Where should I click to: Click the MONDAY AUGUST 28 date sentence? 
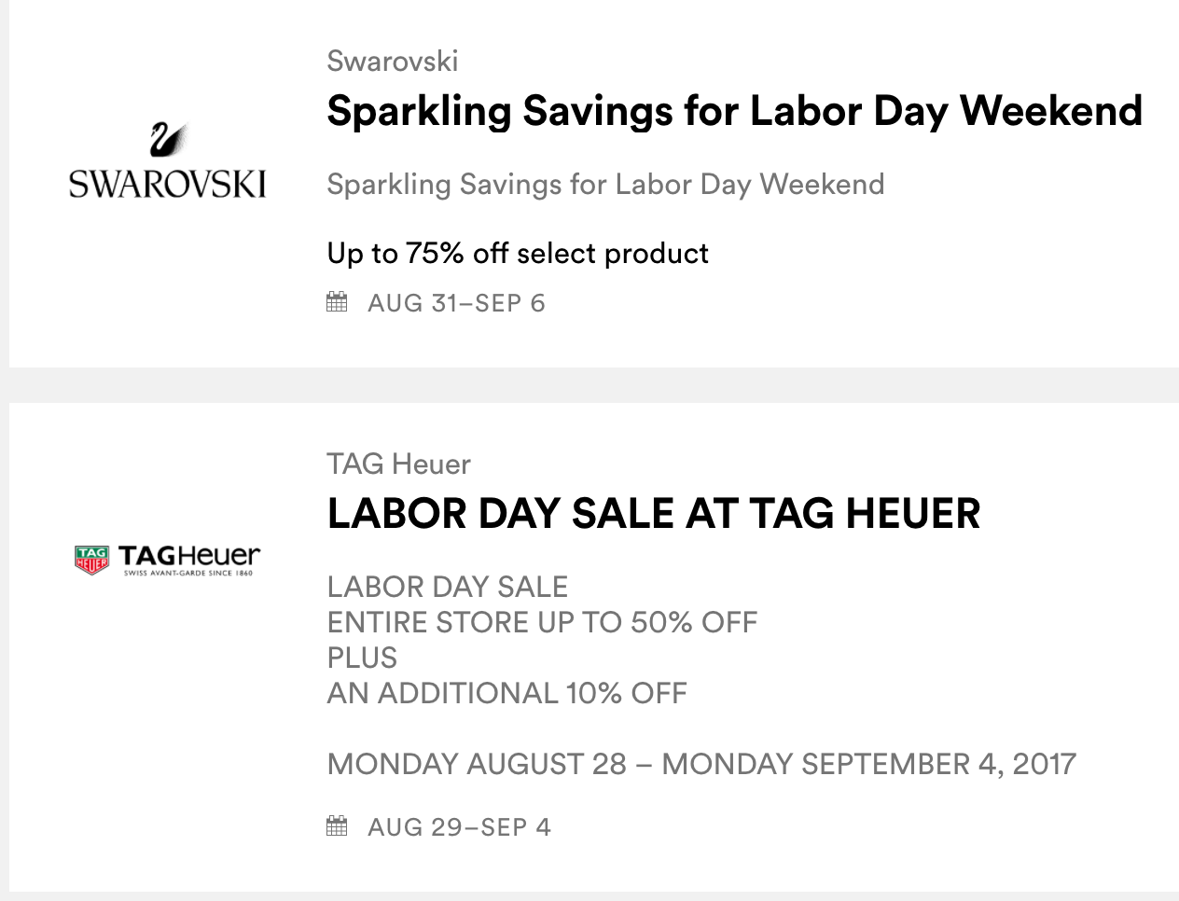(x=700, y=764)
